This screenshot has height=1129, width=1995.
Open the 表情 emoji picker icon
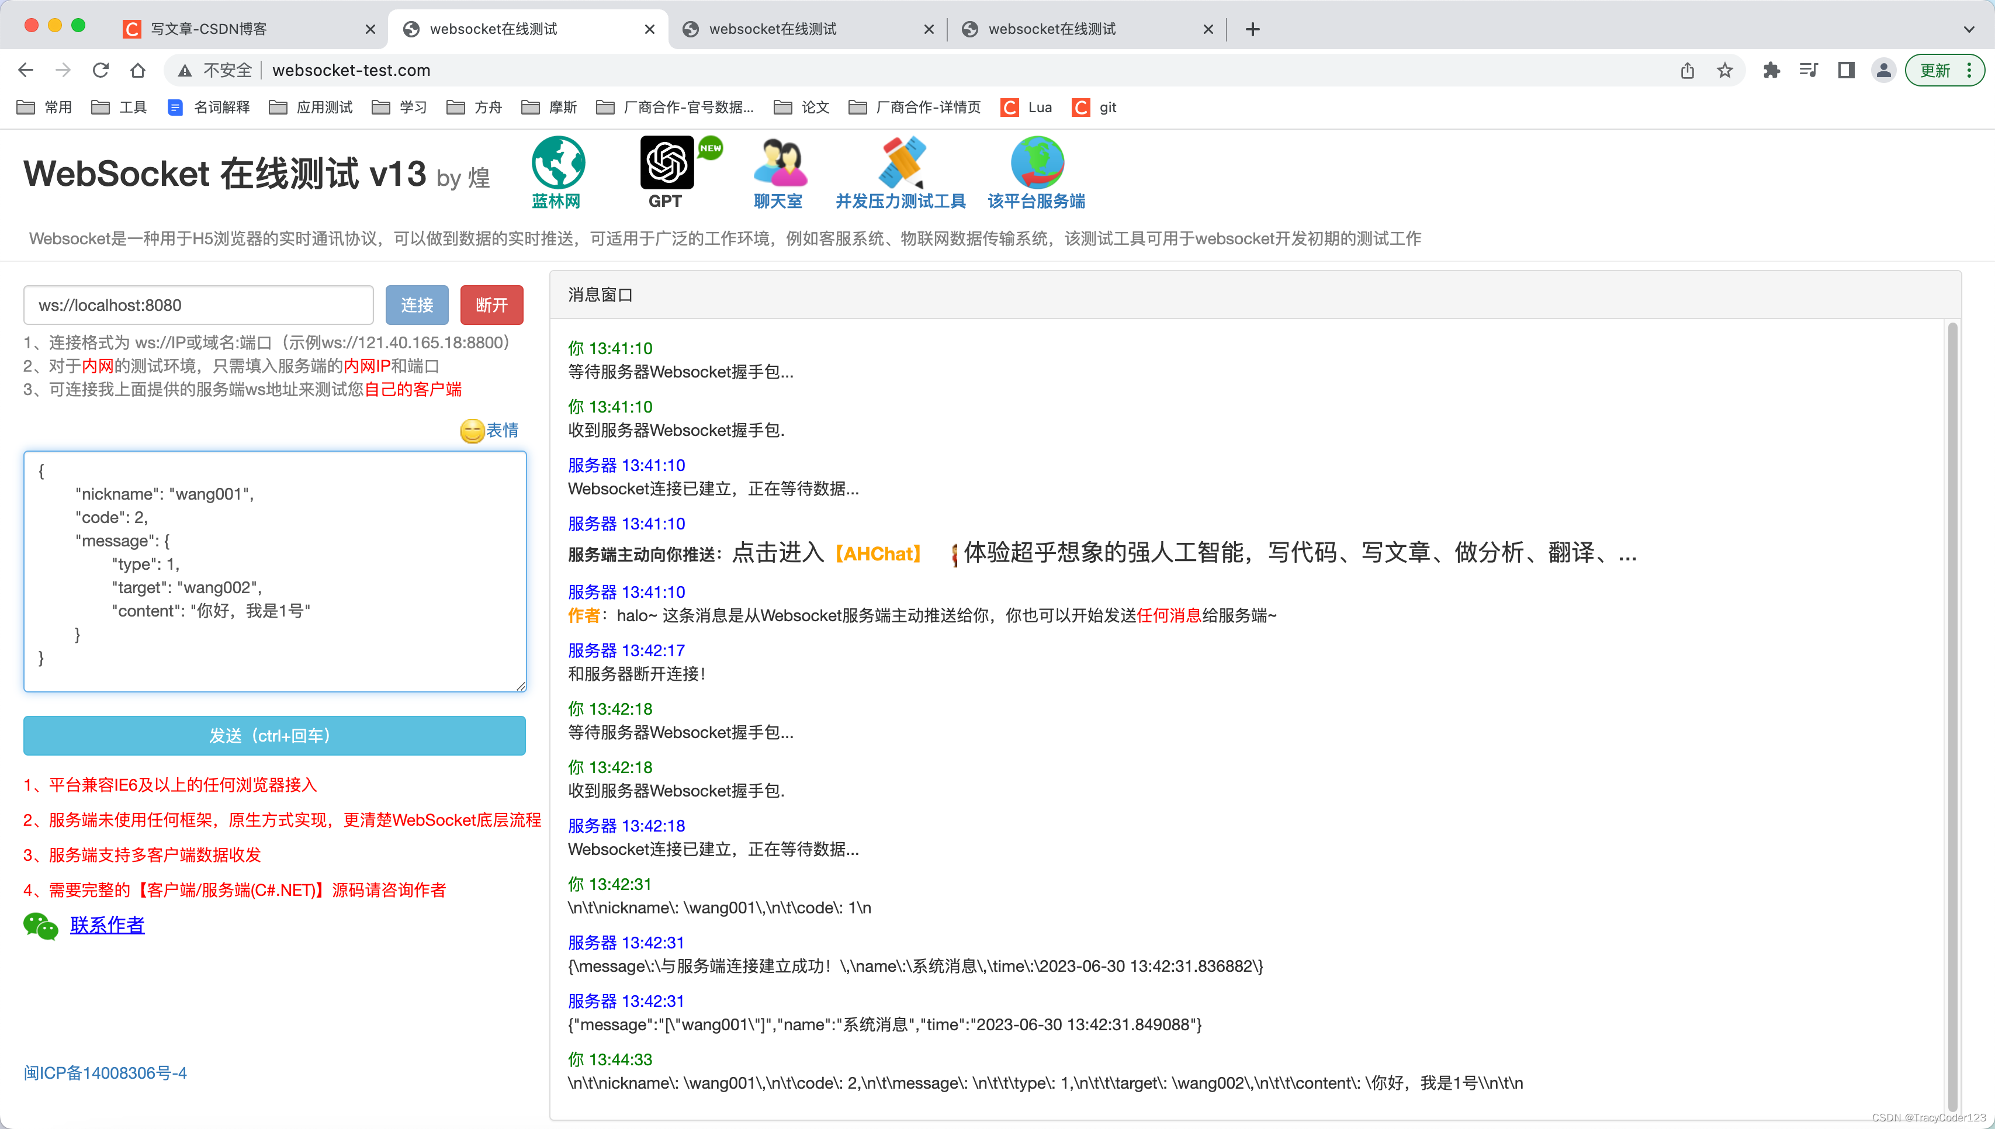[472, 432]
